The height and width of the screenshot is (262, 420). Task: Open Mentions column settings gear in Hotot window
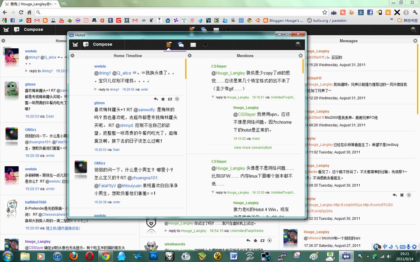coord(189,56)
